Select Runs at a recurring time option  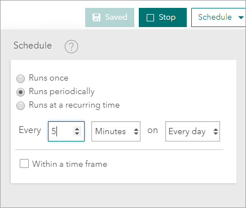(20, 105)
